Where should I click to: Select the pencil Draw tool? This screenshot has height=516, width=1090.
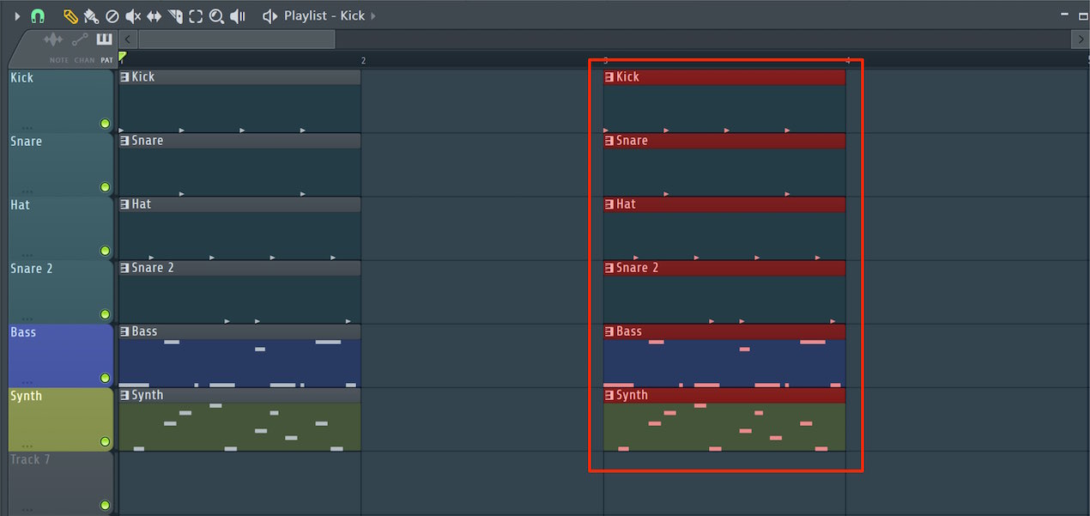(71, 15)
